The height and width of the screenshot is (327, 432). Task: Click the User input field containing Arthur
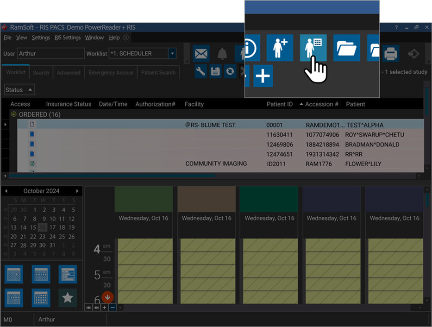(x=50, y=54)
